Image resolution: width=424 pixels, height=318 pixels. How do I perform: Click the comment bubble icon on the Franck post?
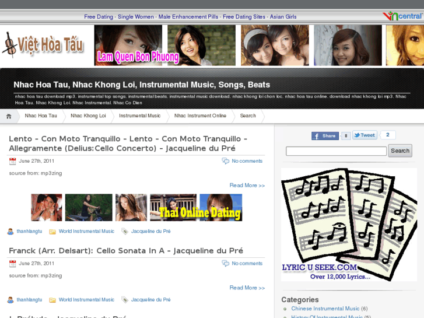226,263
